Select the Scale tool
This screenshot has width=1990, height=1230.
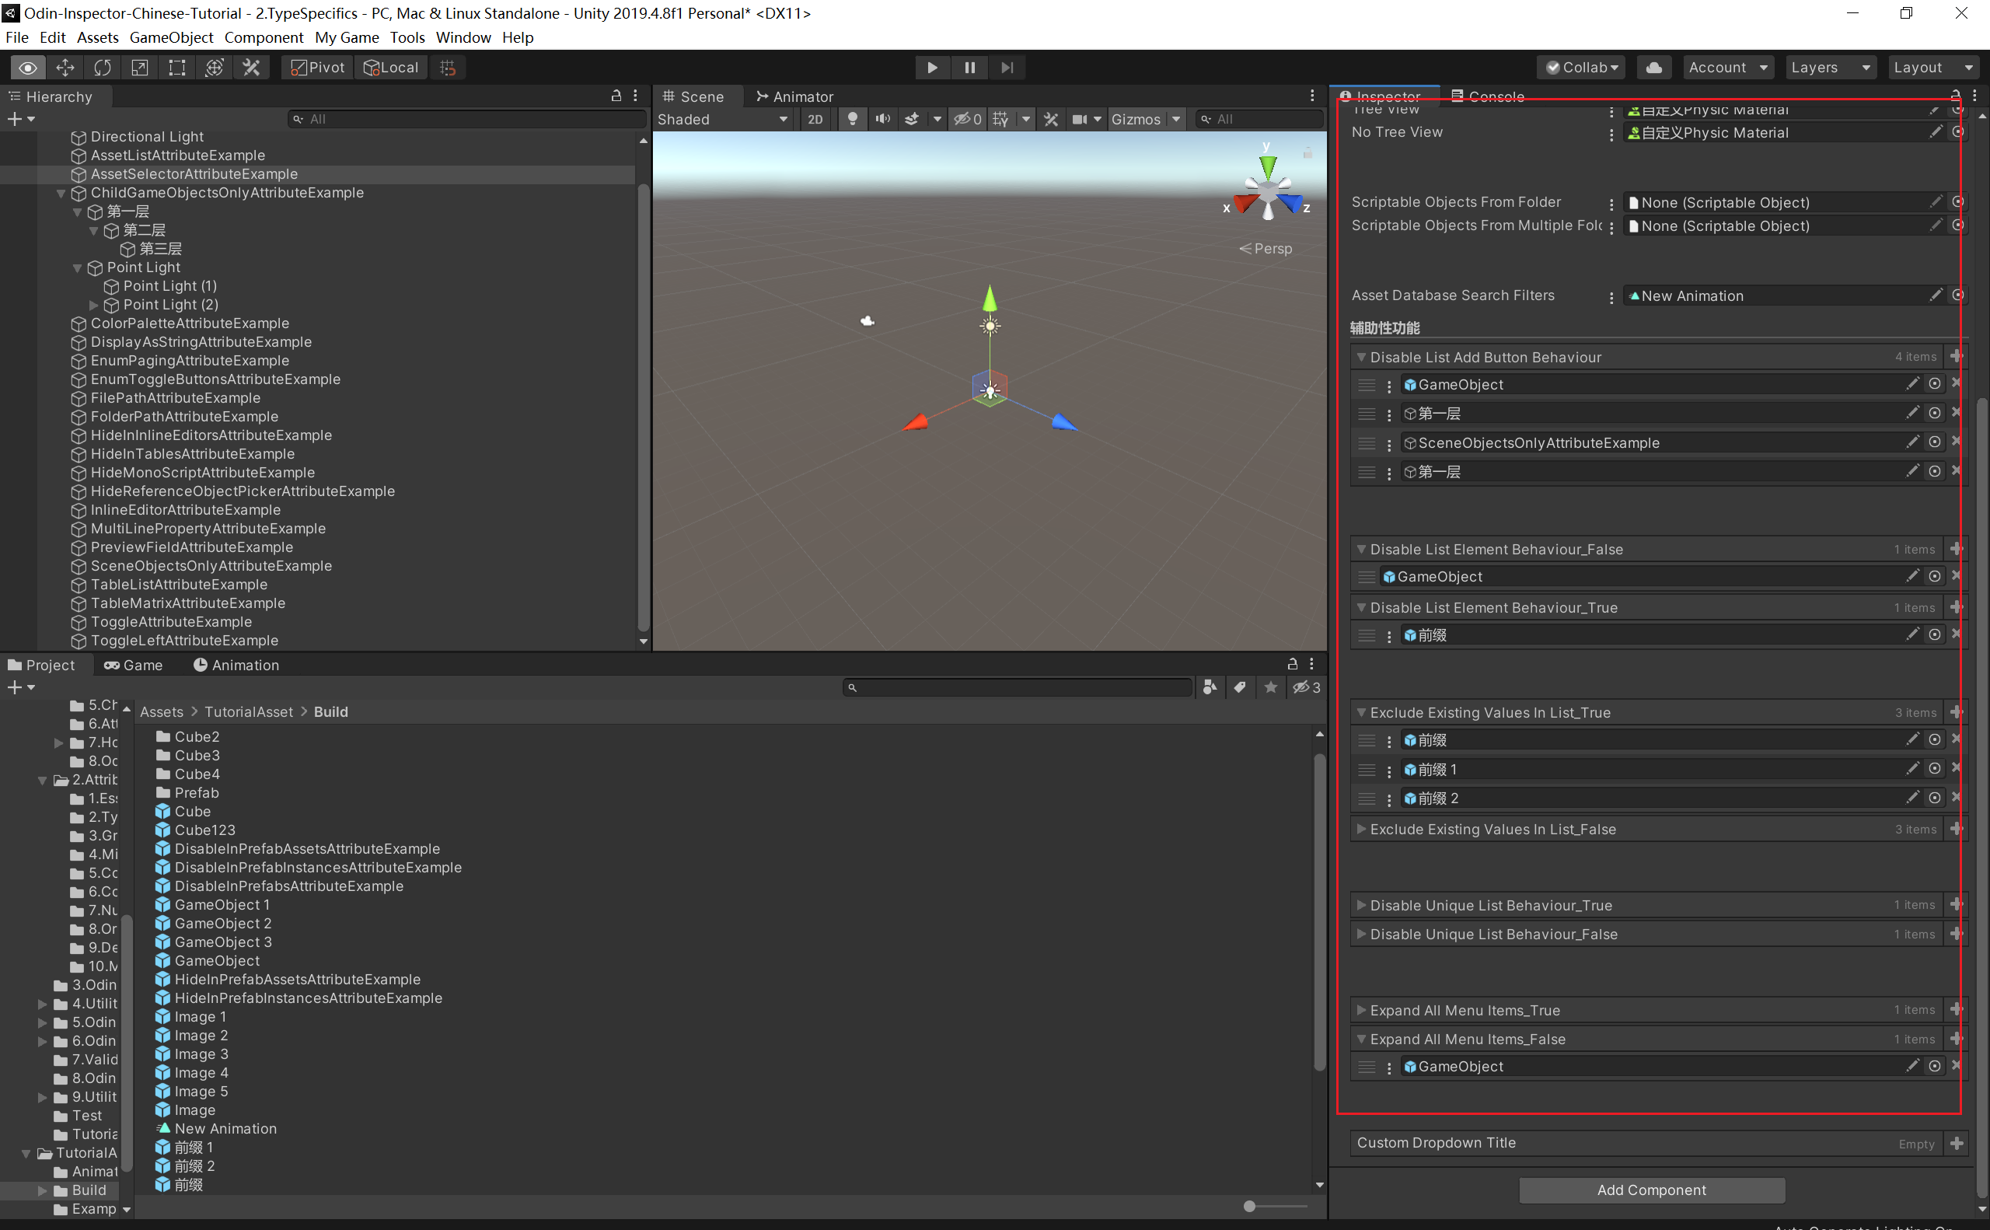(140, 68)
